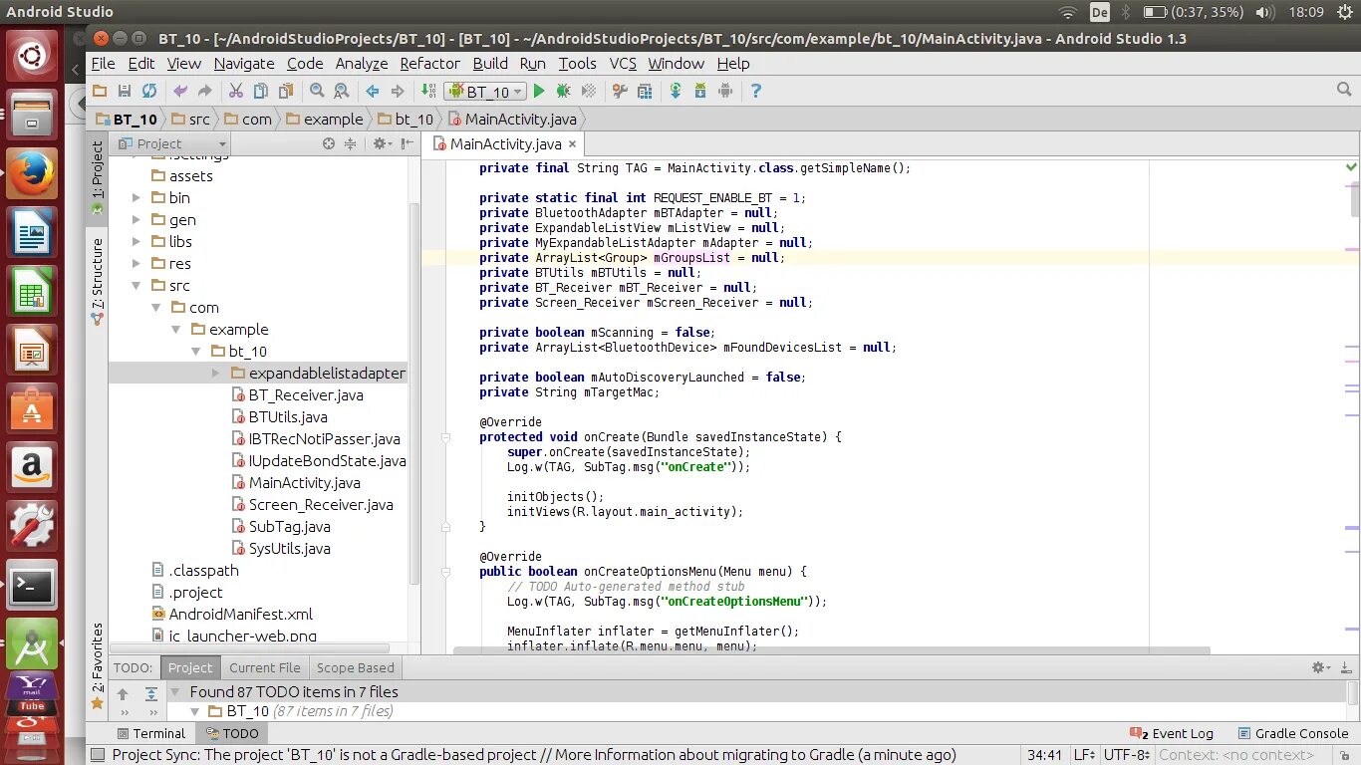Click the Synchronize toolbar icon
Screen dimensions: 1361x765
coord(149,91)
